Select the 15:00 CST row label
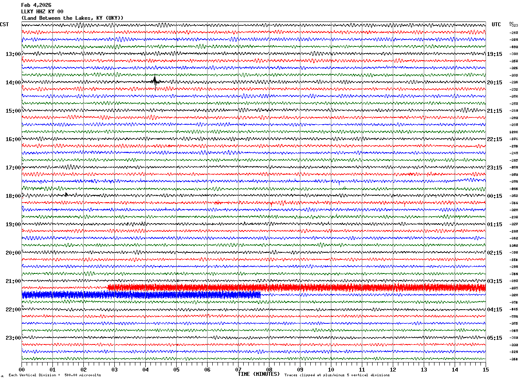The image size is (520, 381). 13,111
